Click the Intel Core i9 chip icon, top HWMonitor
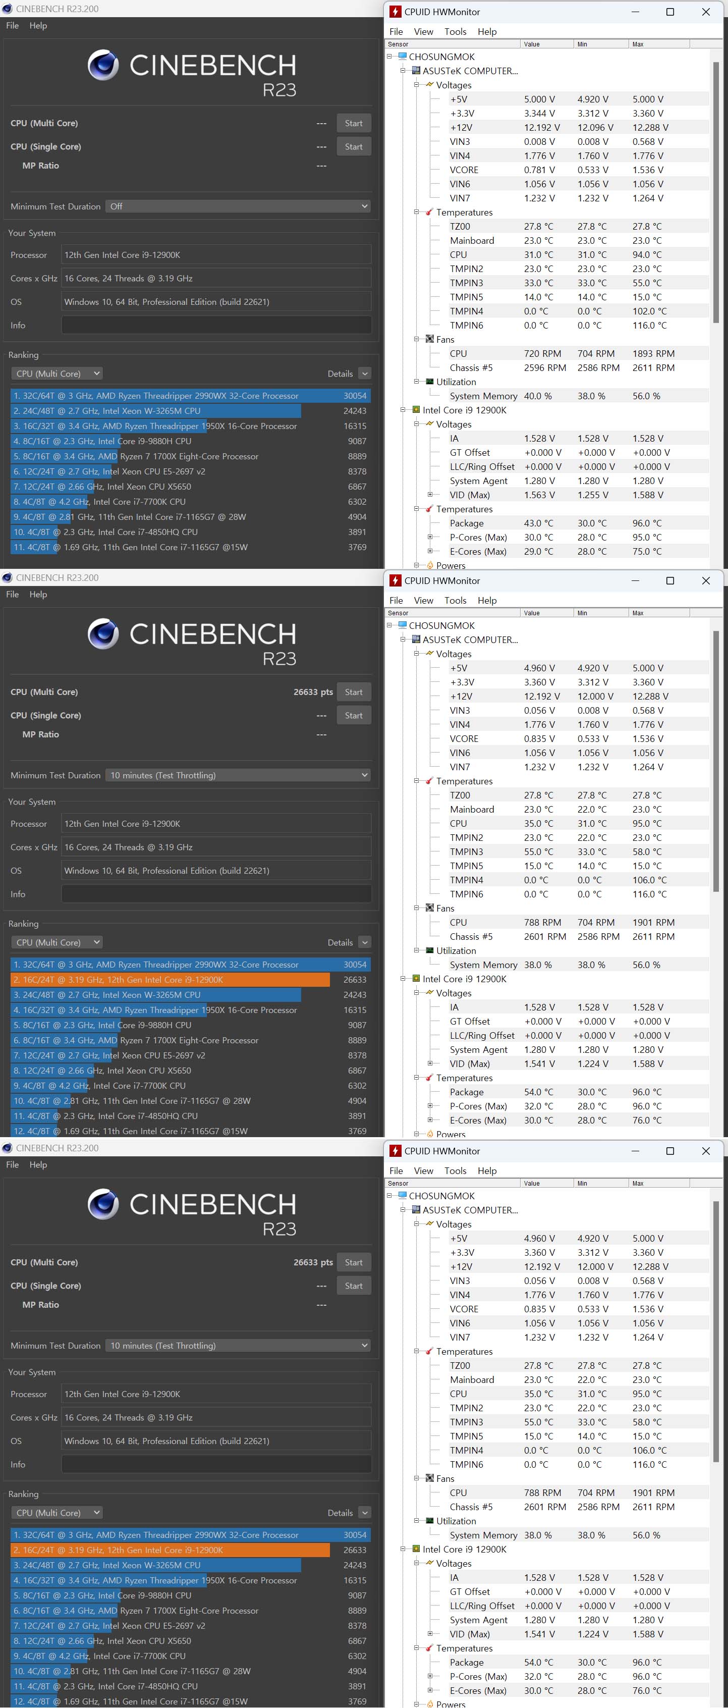Image resolution: width=728 pixels, height=1708 pixels. 416,410
